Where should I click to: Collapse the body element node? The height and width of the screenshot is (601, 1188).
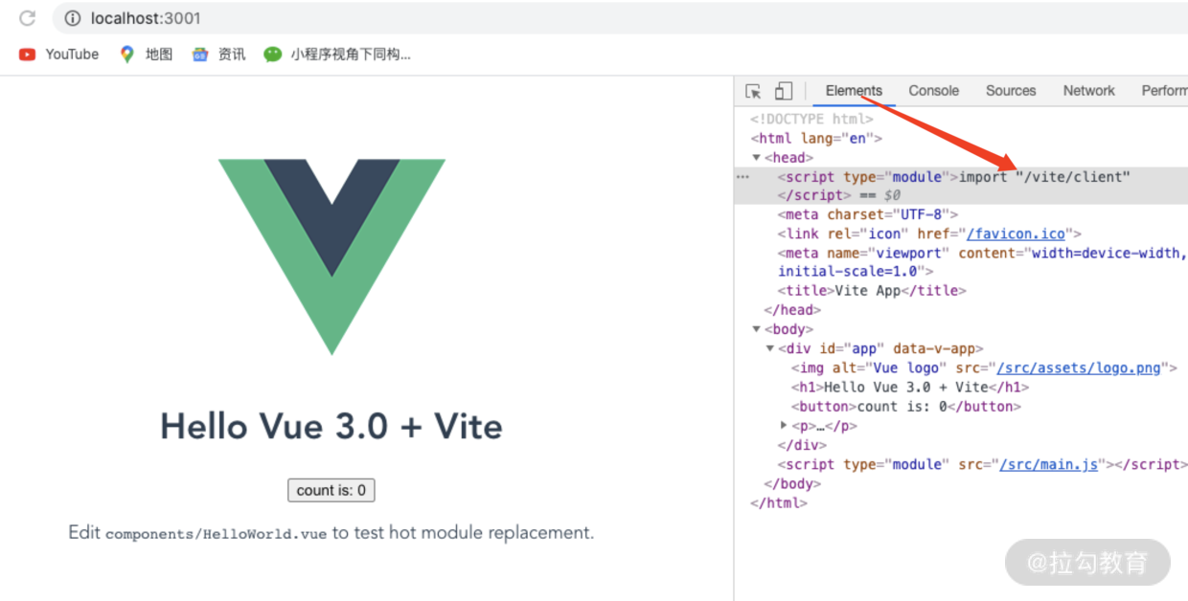756,330
